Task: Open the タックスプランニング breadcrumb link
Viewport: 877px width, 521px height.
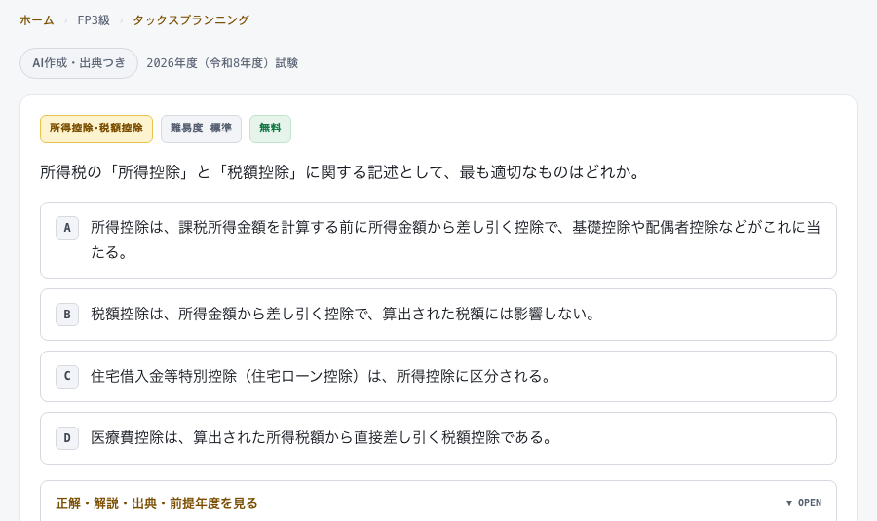Action: pos(191,20)
